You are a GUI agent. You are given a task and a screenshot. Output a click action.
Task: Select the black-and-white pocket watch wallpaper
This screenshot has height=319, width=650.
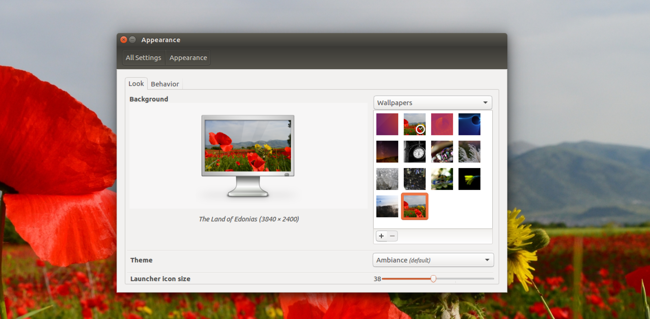click(x=415, y=151)
